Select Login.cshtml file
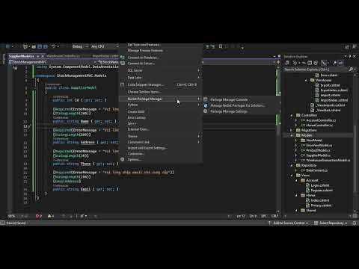This screenshot has width=359, height=269. point(320,185)
